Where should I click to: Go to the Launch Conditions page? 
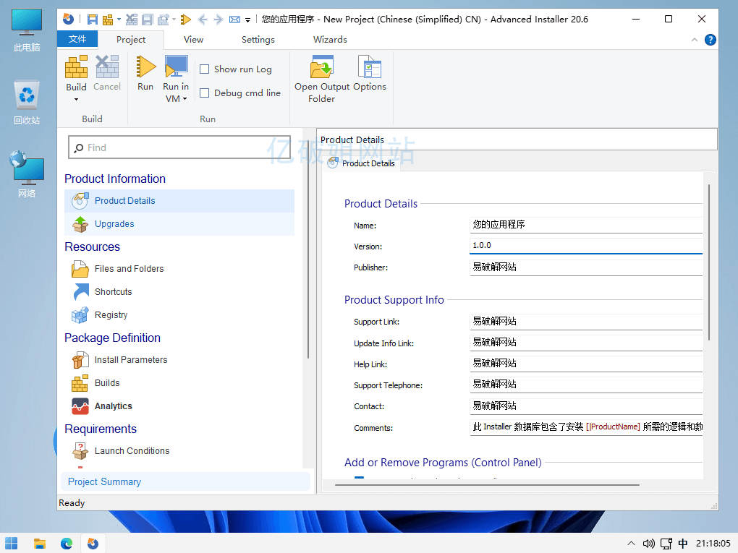pyautogui.click(x=132, y=451)
